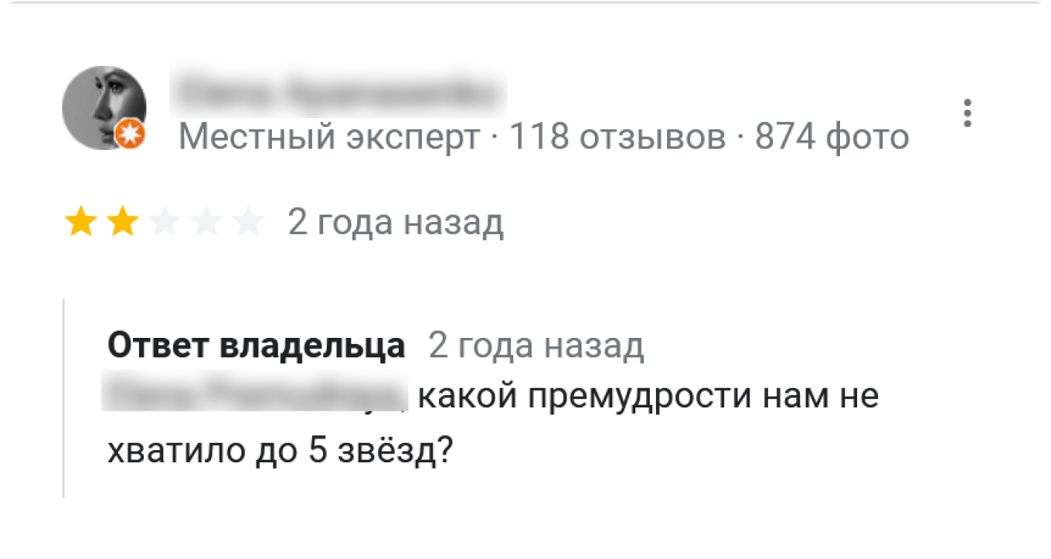The height and width of the screenshot is (559, 1051).
Task: Click the orange Local Guide badge
Action: coord(130,133)
